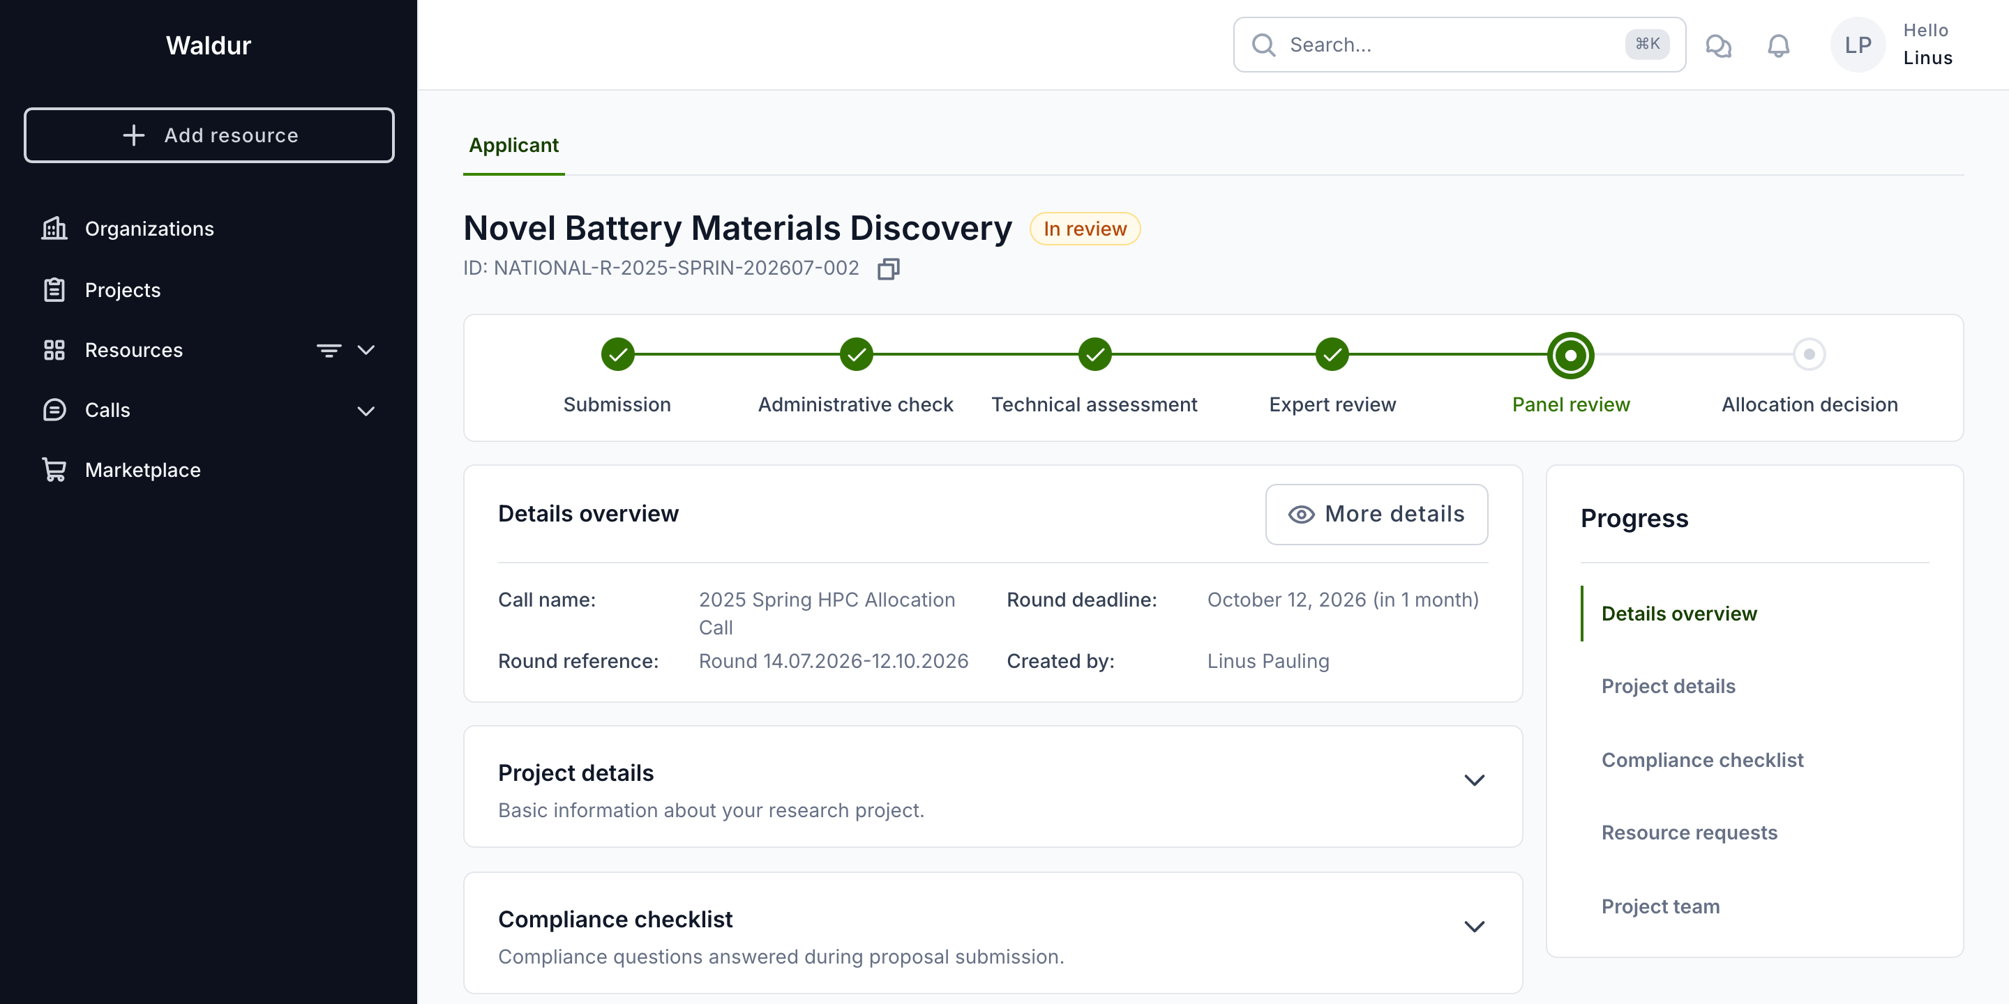This screenshot has width=2009, height=1004.
Task: Click the call name '2025 Spring HPC Allocation Call'
Action: tap(827, 614)
